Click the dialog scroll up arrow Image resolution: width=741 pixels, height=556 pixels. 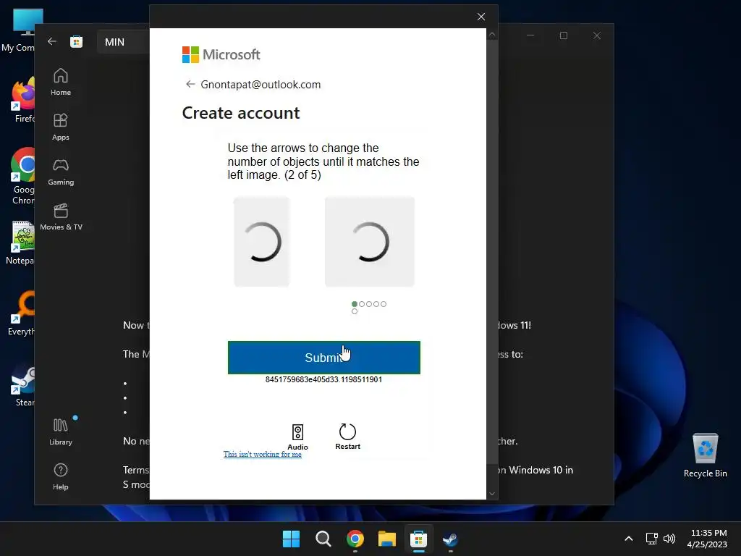pyautogui.click(x=492, y=35)
